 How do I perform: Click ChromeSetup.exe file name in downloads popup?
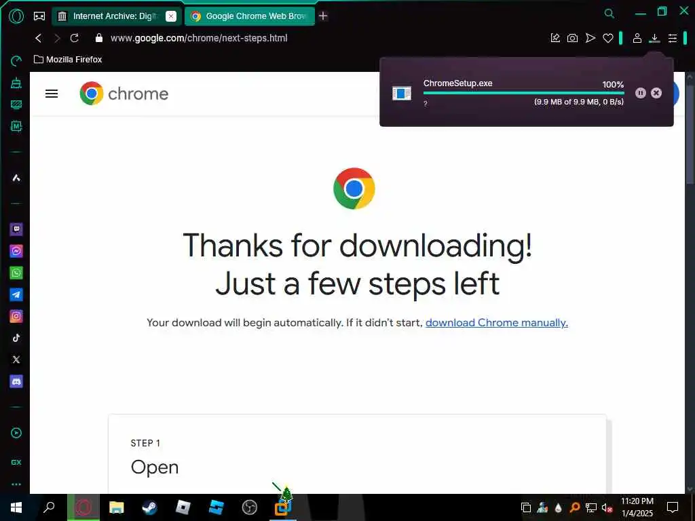pyautogui.click(x=457, y=83)
